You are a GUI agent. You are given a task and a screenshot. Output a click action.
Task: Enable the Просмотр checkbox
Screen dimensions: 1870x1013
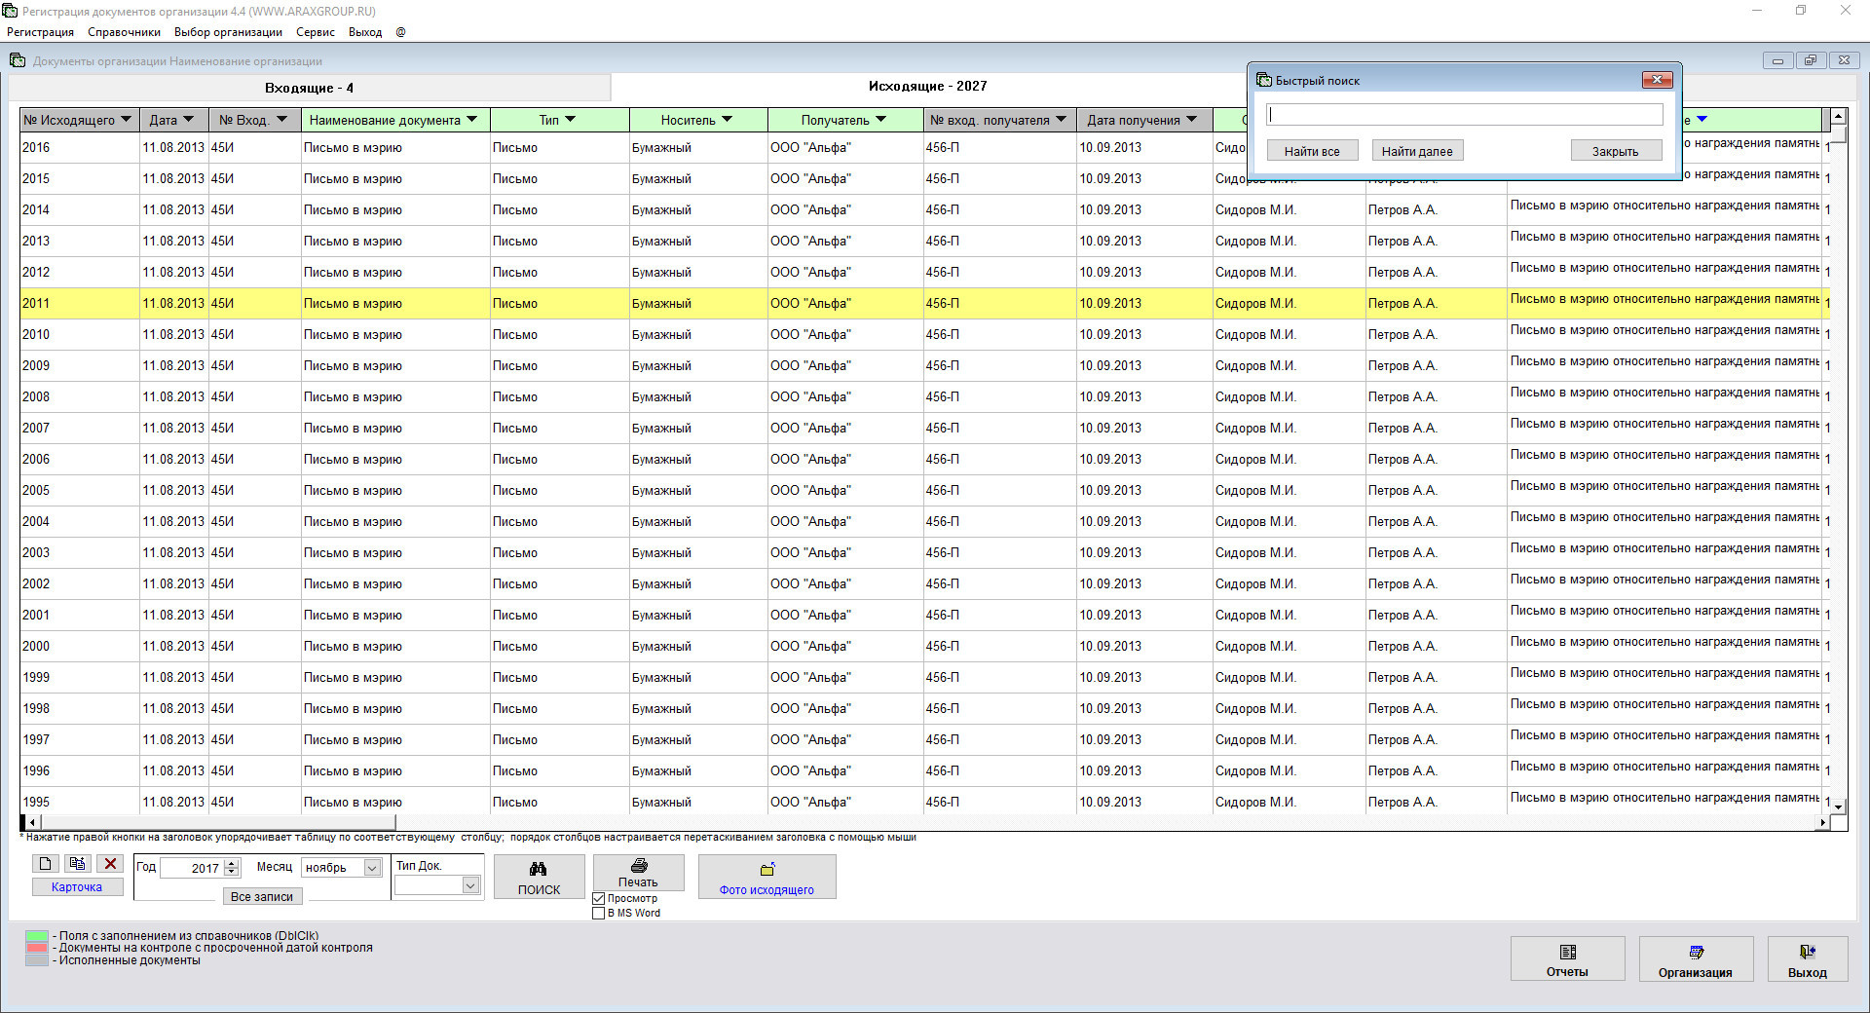click(x=599, y=899)
